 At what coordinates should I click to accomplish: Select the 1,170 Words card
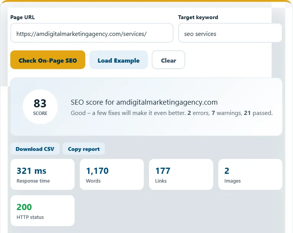(x=112, y=174)
